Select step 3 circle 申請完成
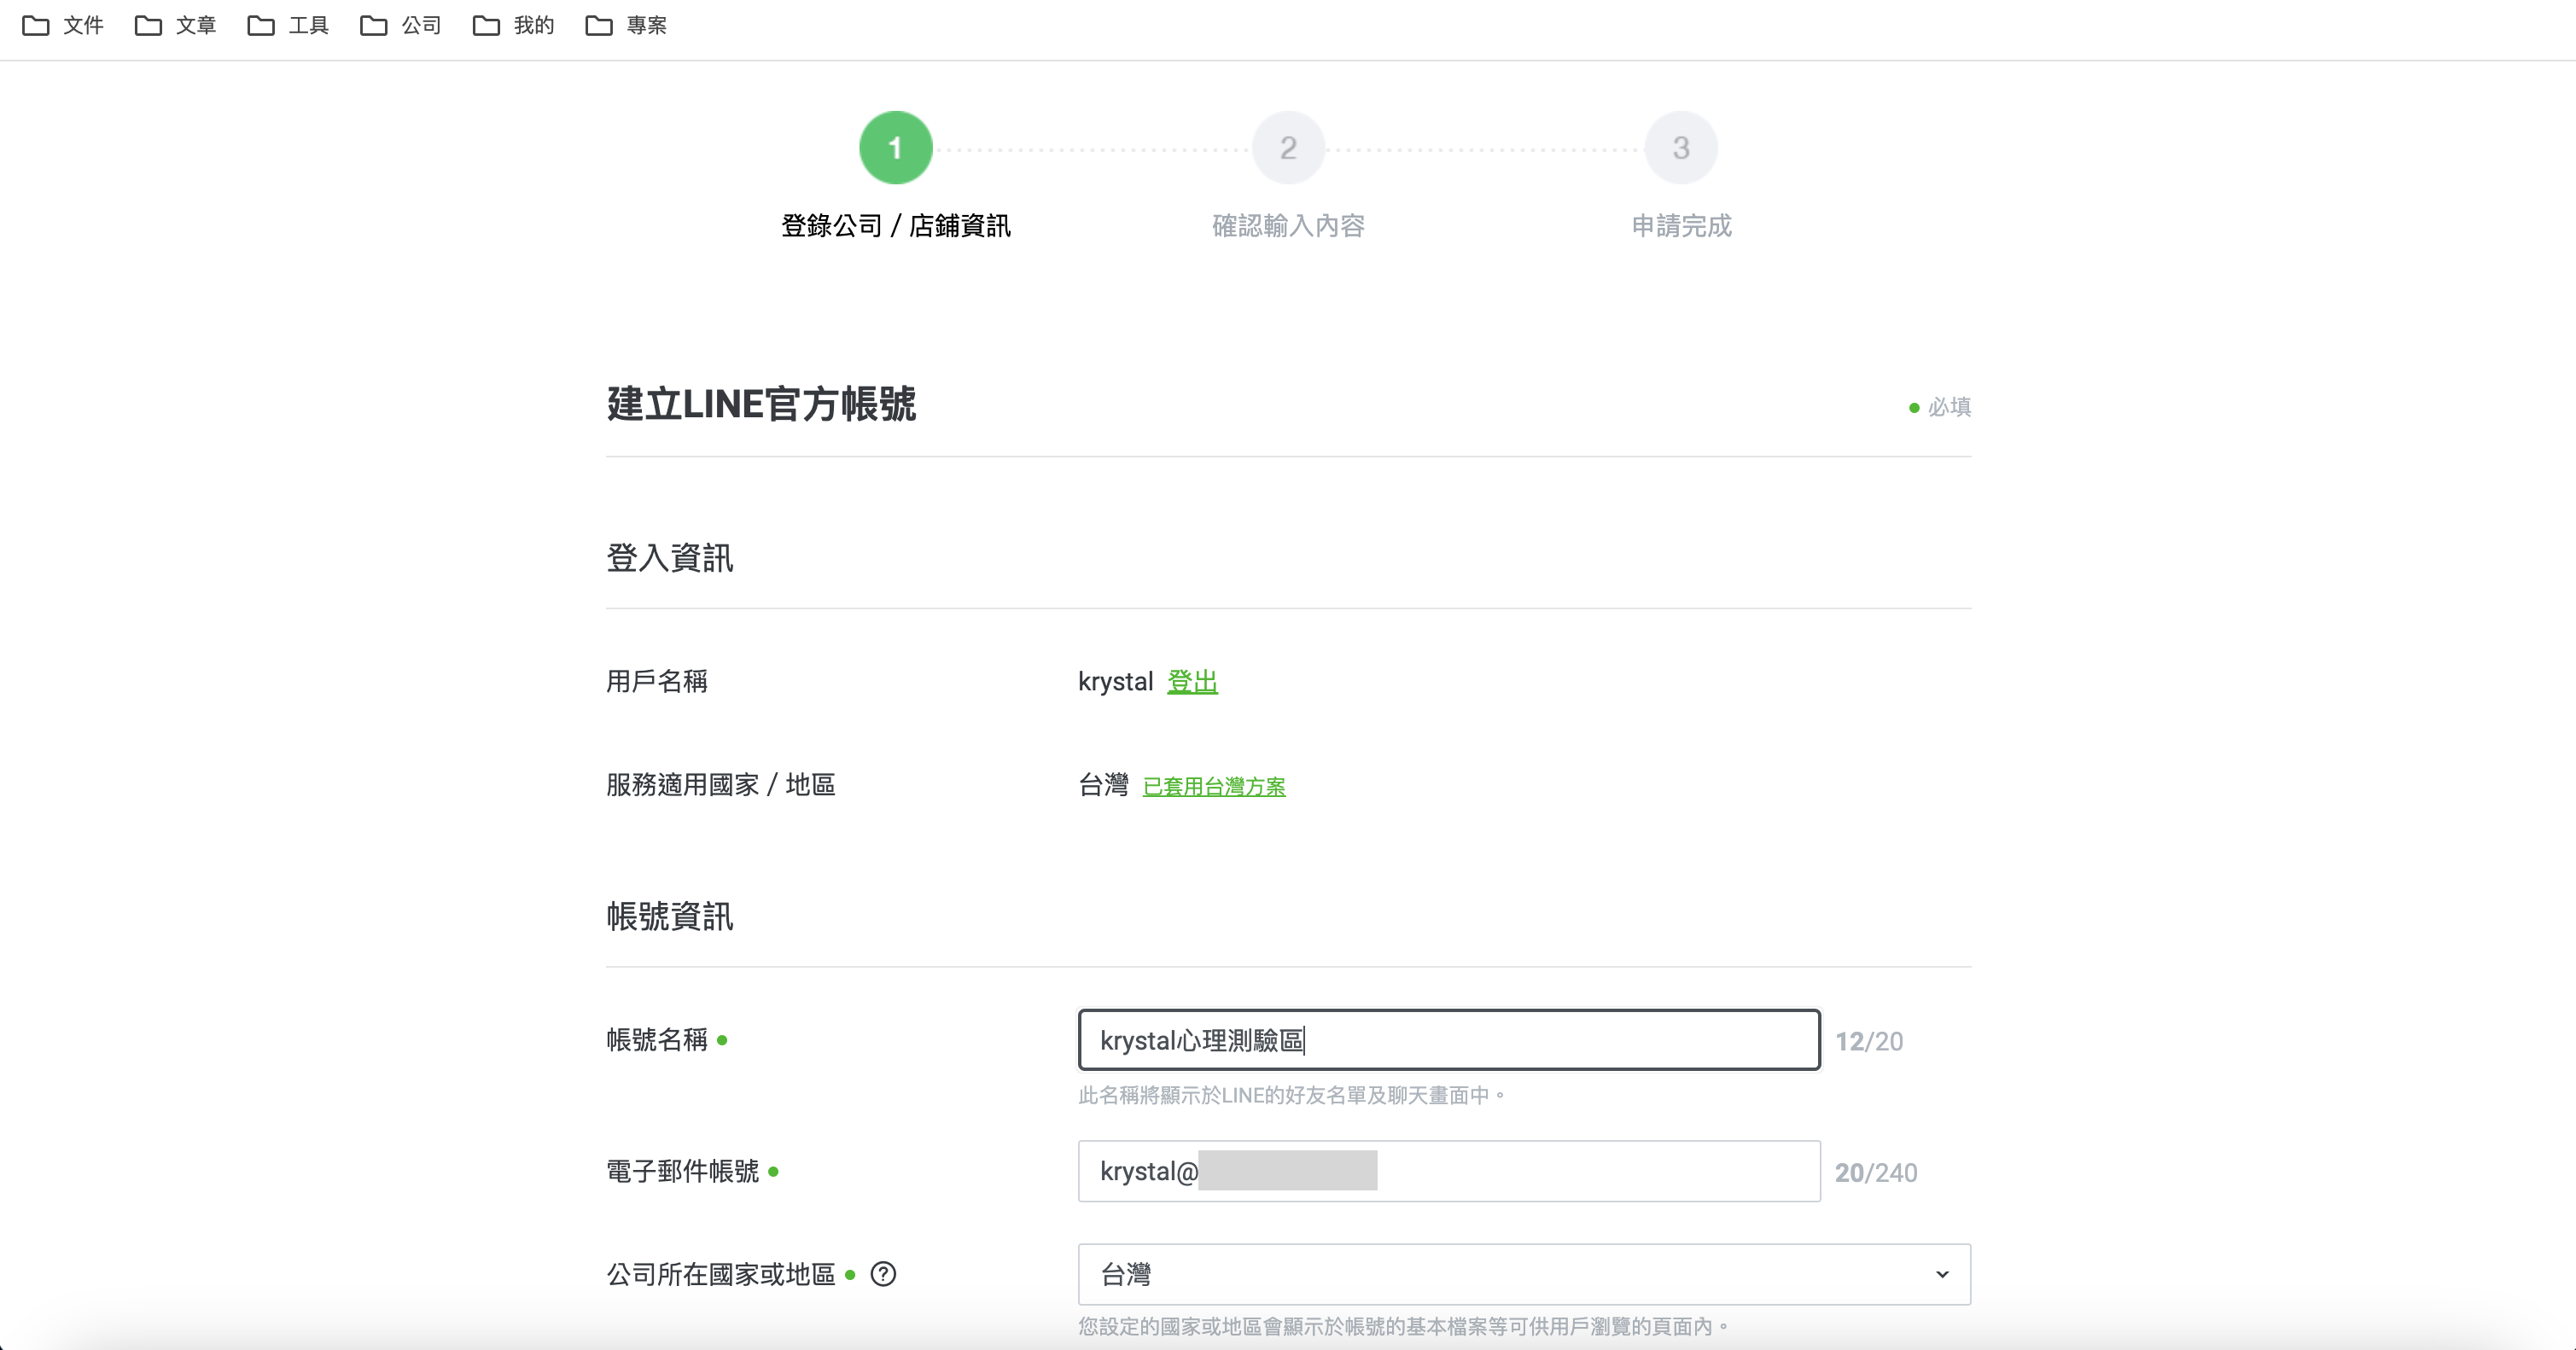2576x1350 pixels. (1681, 148)
